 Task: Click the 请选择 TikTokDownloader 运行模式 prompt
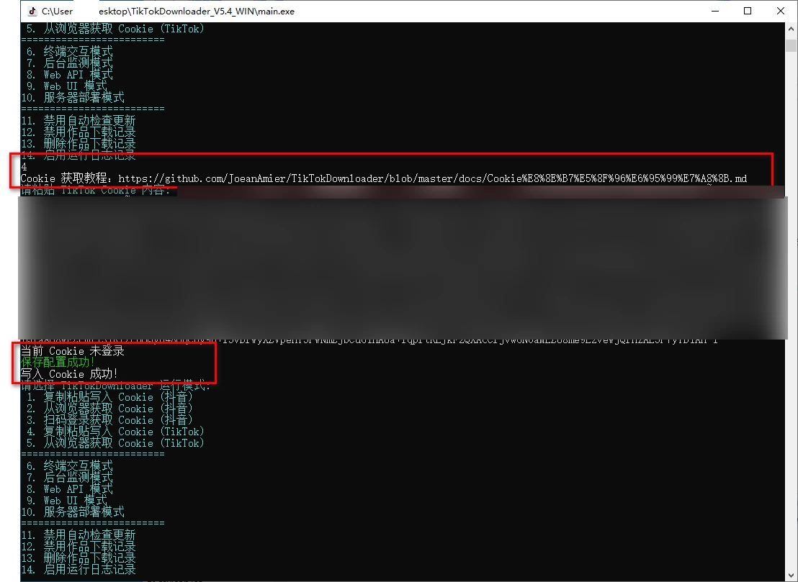pos(115,386)
